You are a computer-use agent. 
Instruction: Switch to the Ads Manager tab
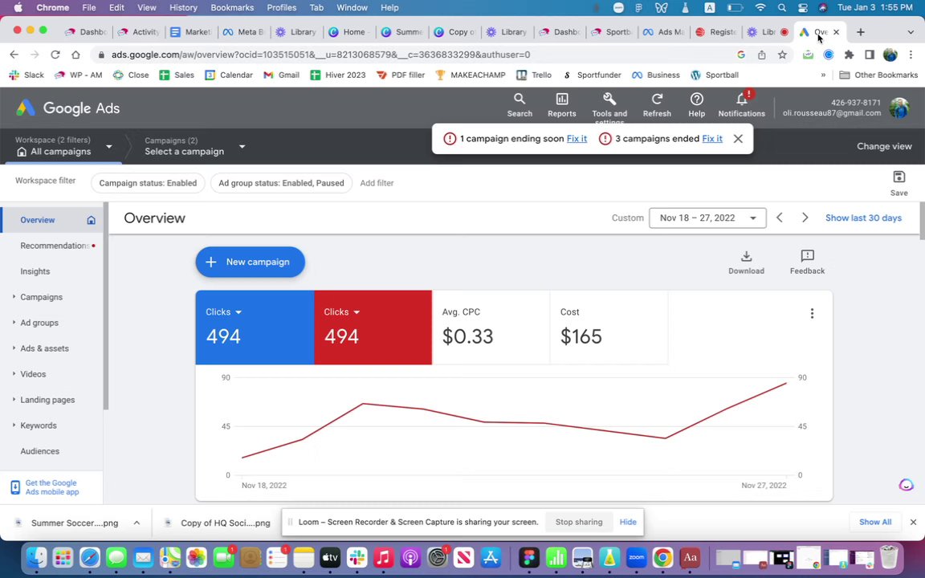(x=664, y=32)
